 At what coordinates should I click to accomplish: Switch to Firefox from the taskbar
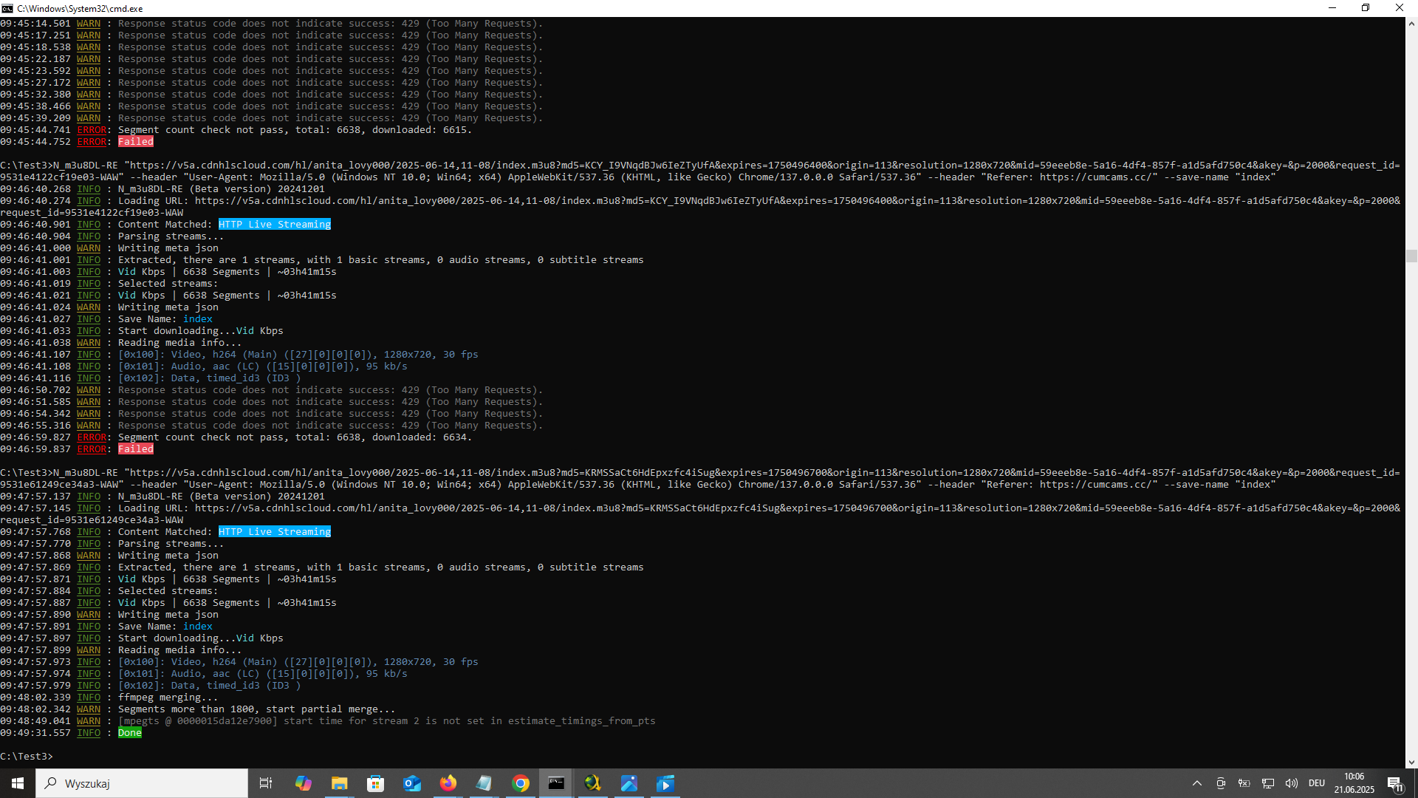[x=448, y=783]
